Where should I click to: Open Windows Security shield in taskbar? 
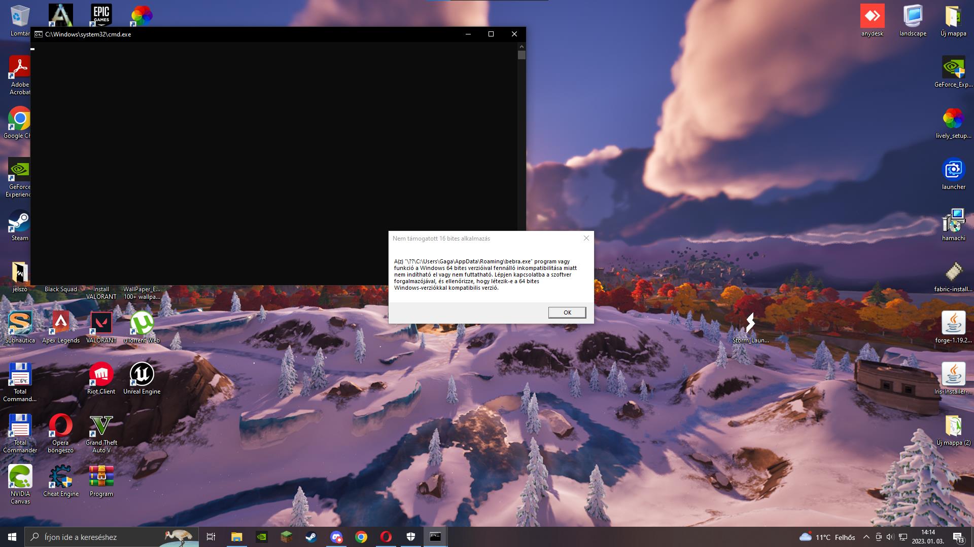click(411, 537)
